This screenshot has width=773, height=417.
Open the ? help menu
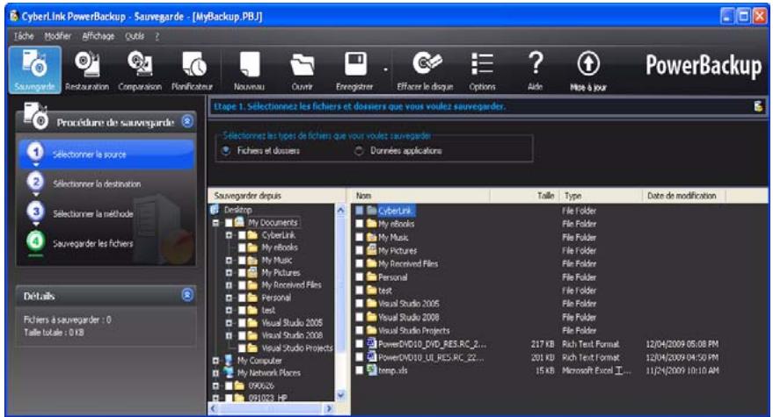pos(157,36)
